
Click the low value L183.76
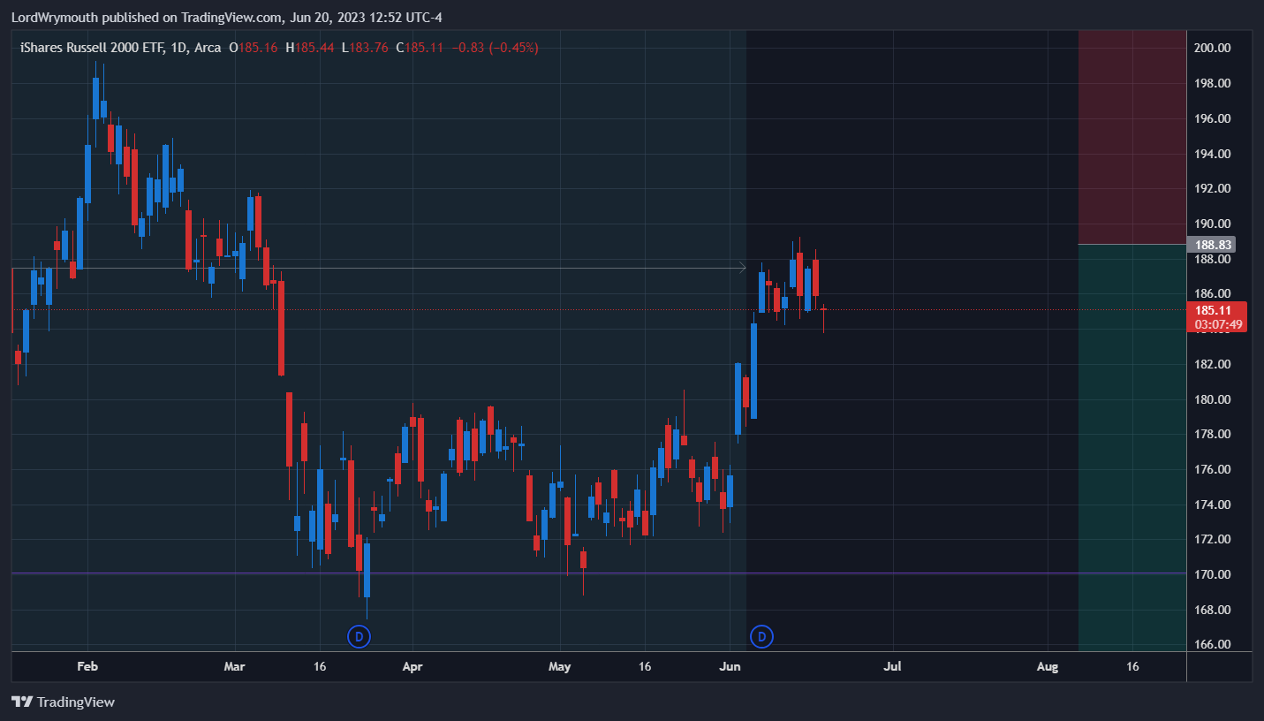tap(365, 48)
